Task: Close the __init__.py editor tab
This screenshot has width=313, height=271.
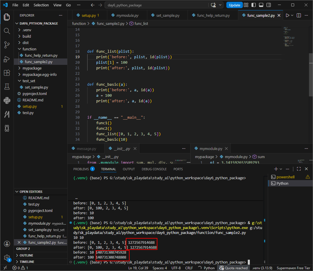Action: (135, 149)
